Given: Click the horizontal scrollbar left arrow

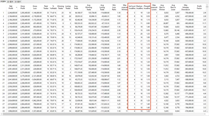Looking at the screenshot, I should [x=2, y=114].
